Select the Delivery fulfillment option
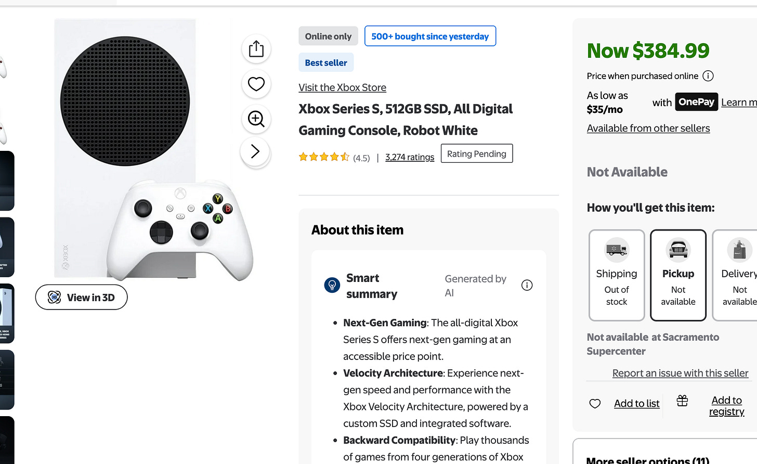The width and height of the screenshot is (757, 464). (739, 275)
